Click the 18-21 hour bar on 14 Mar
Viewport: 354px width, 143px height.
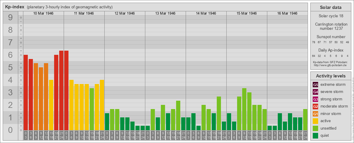click(x=219, y=113)
